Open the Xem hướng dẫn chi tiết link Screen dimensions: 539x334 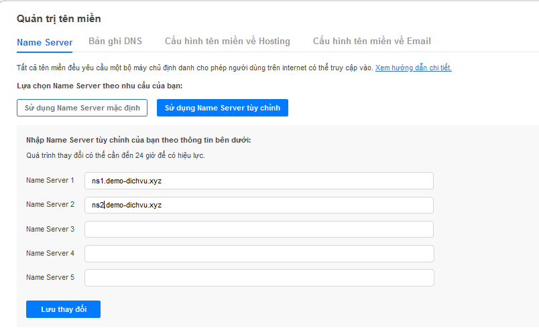413,68
